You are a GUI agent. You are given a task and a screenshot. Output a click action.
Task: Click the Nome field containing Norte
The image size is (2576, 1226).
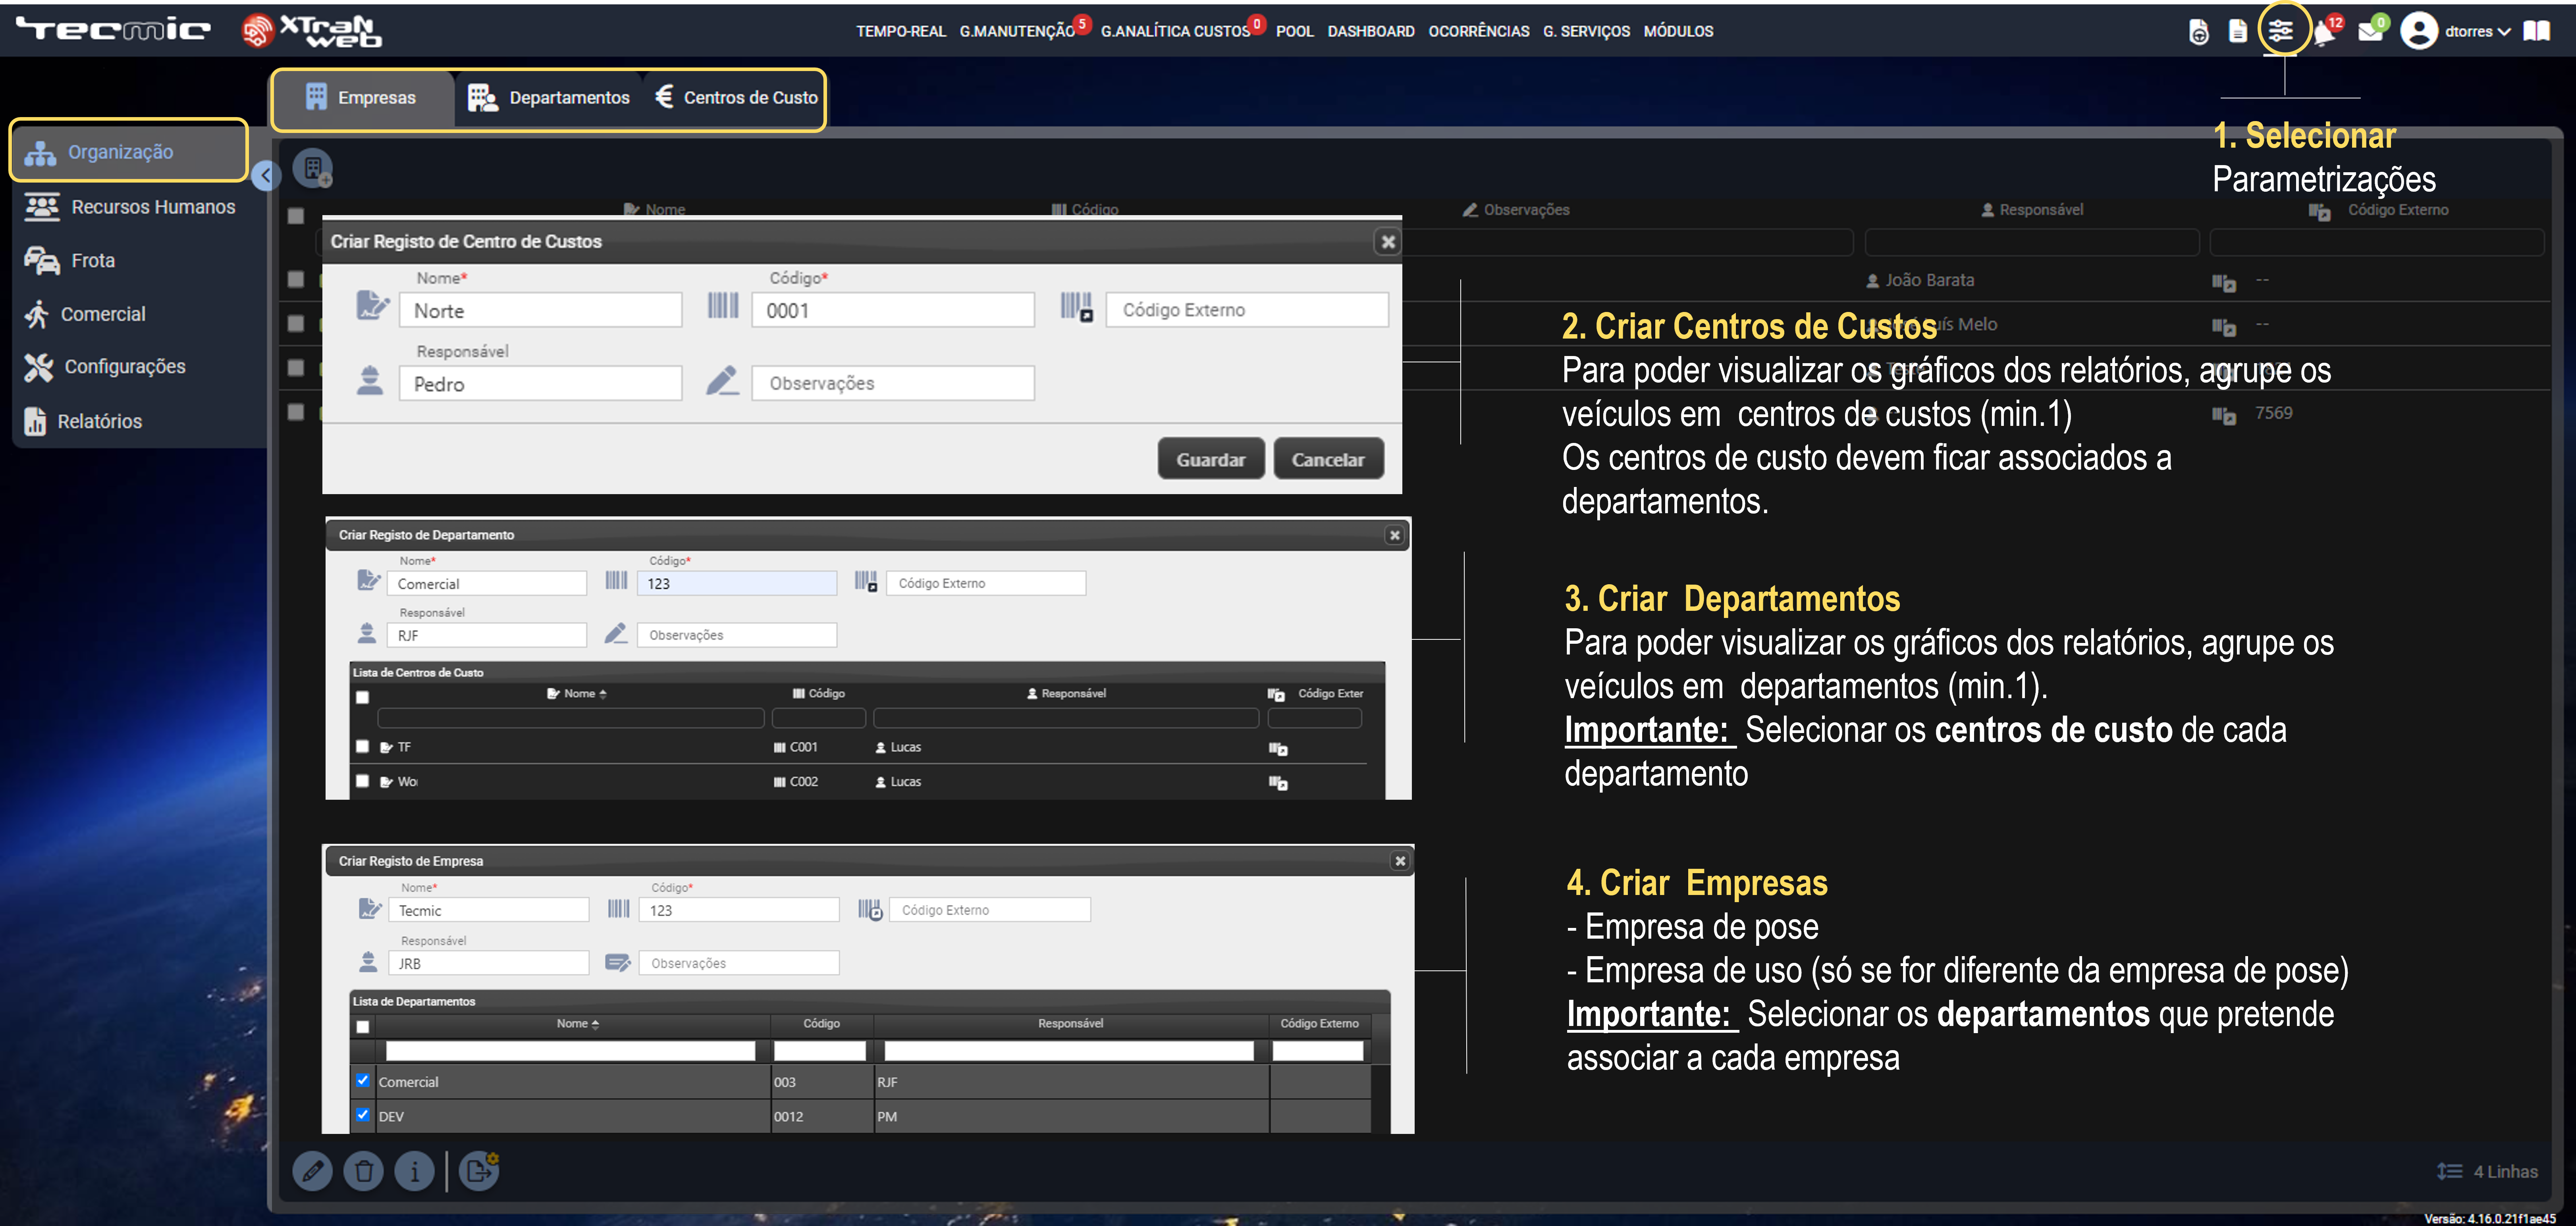coord(541,310)
